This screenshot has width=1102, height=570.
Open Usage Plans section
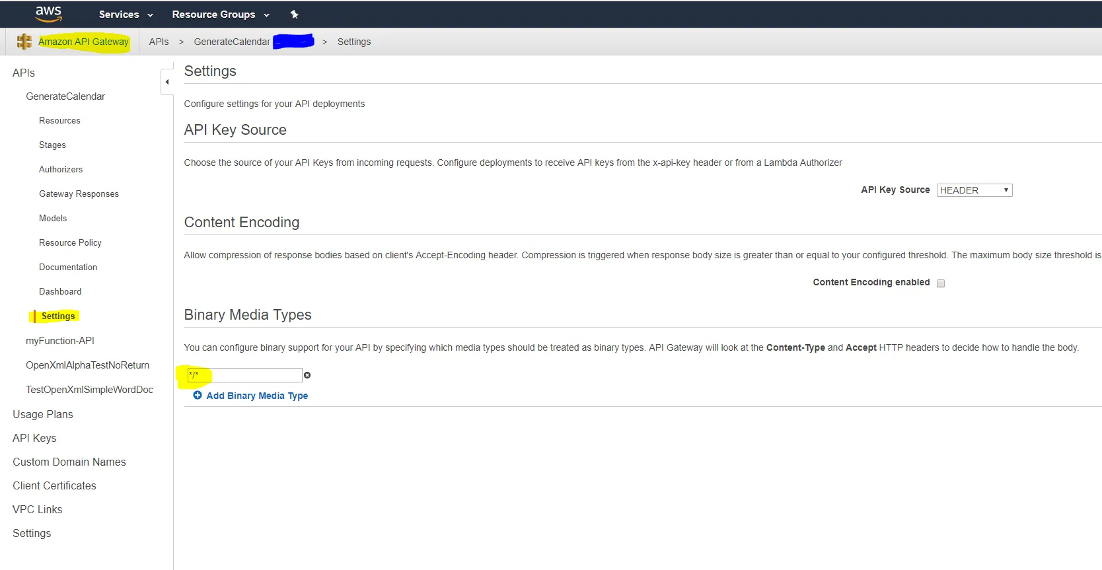tap(43, 414)
